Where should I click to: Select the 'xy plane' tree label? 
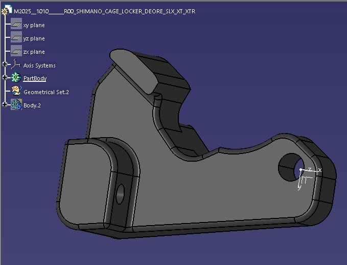point(34,25)
